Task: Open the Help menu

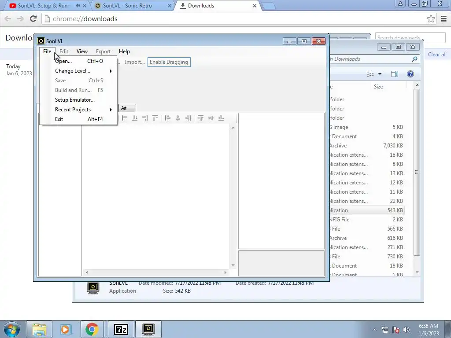Action: (x=124, y=51)
